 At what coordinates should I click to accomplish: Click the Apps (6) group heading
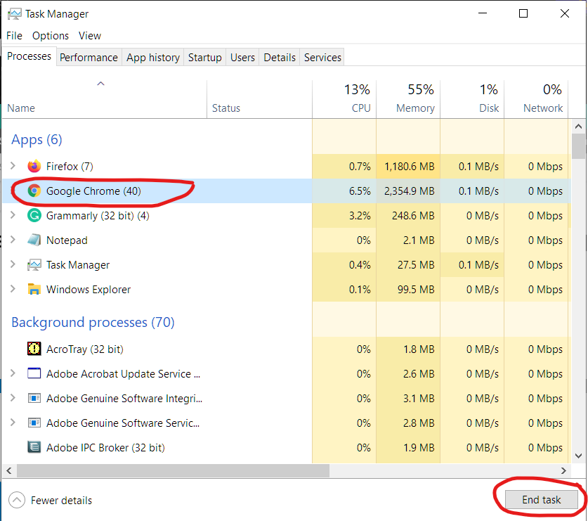click(37, 139)
